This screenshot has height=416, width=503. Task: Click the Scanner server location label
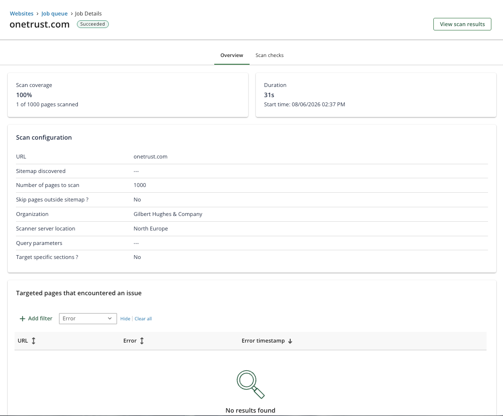(x=45, y=229)
